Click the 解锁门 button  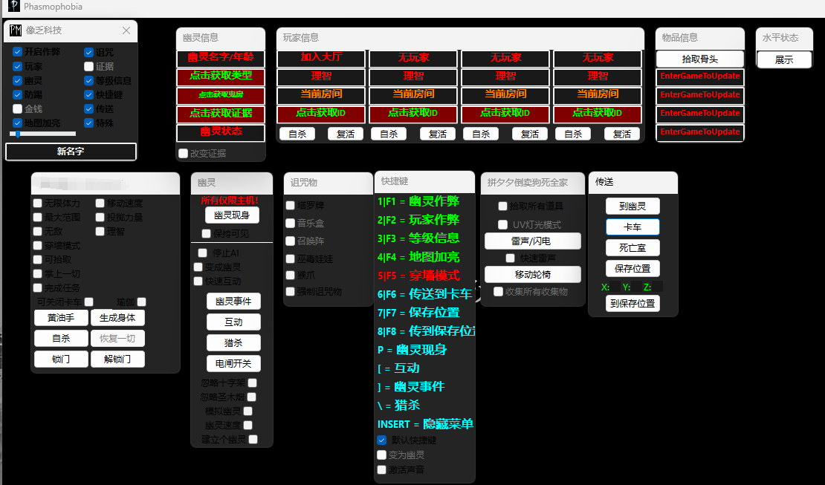tap(117, 359)
